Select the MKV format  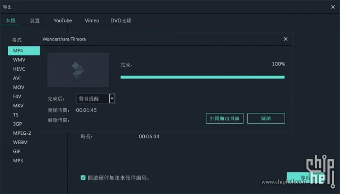[x=18, y=106]
